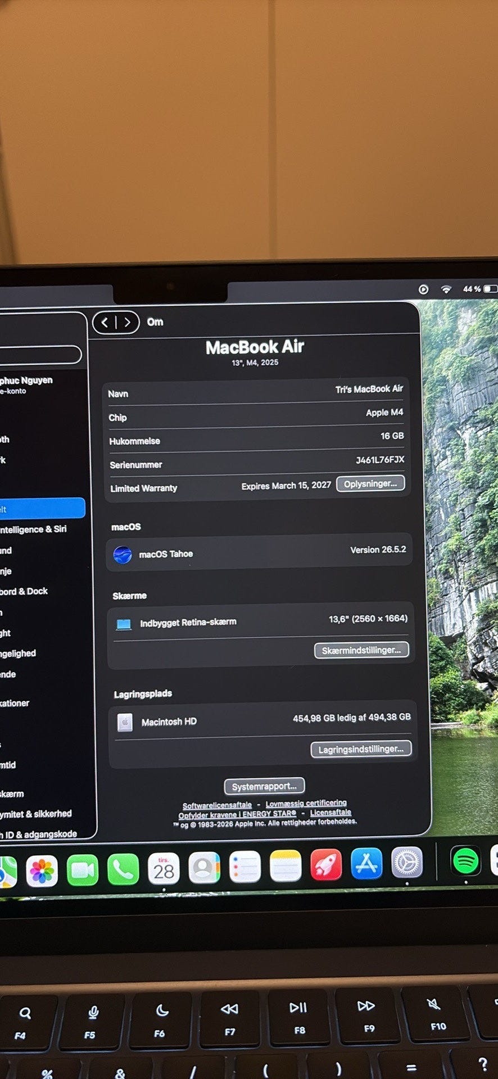Viewport: 498px width, 1079px height.
Task: Click the 'Expires March 15, 2027' text
Action: click(x=286, y=486)
